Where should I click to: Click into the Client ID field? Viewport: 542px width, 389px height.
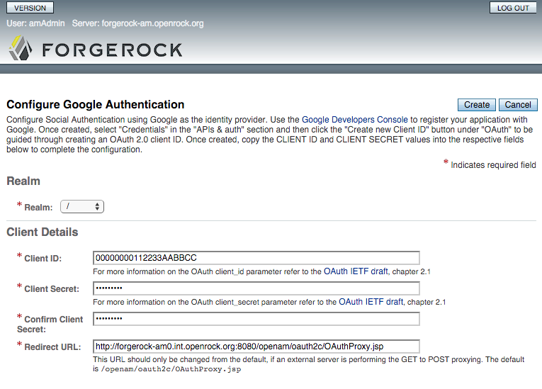[x=256, y=258]
